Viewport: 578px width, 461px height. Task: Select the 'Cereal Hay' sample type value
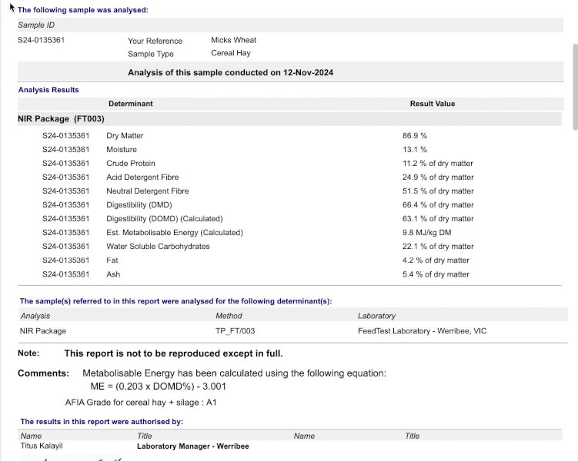(231, 54)
